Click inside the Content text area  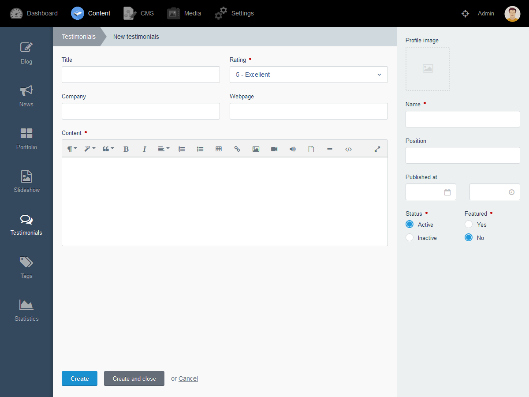coord(225,202)
